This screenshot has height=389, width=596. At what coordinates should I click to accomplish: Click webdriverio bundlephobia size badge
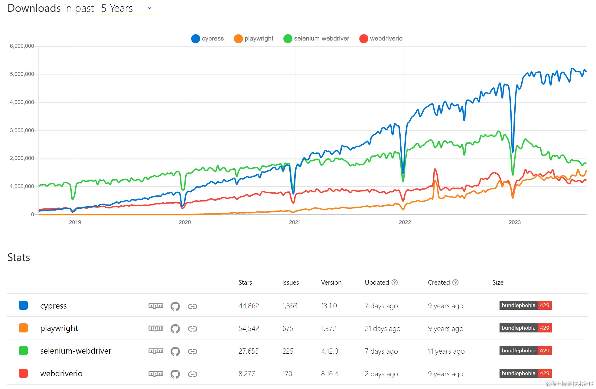525,374
